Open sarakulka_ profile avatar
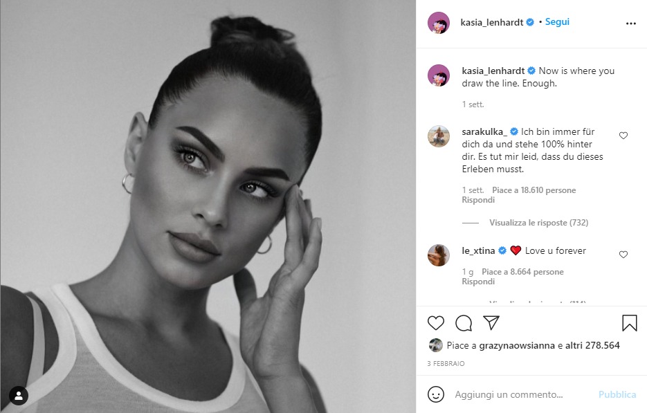The width and height of the screenshot is (647, 413). coord(439,136)
